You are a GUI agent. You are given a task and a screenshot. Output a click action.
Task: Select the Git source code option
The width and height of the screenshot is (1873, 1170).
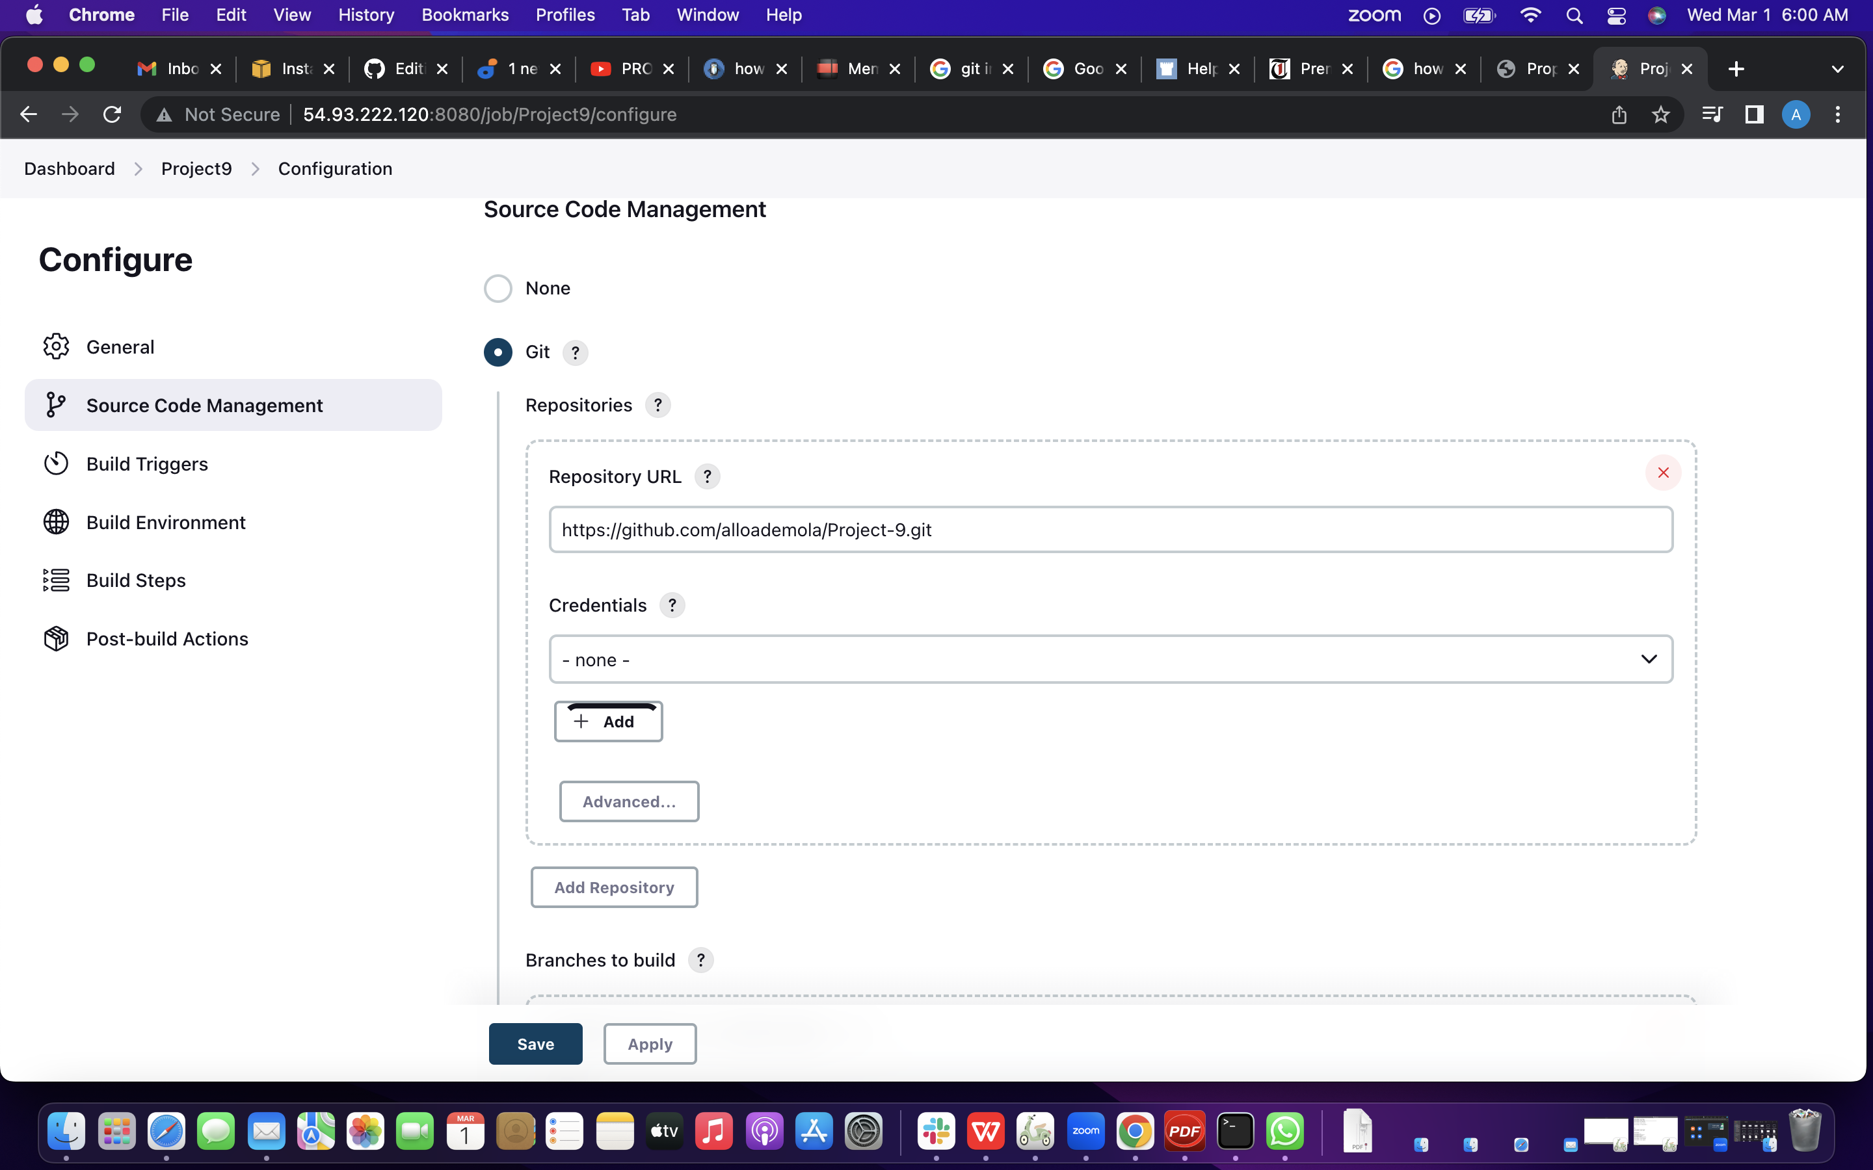click(498, 352)
